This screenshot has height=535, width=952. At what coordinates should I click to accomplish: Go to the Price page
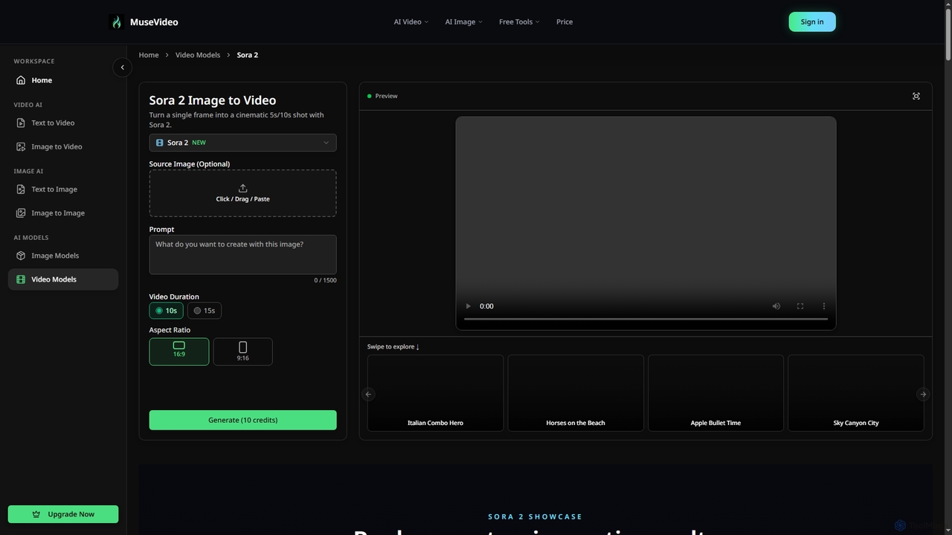pyautogui.click(x=565, y=22)
